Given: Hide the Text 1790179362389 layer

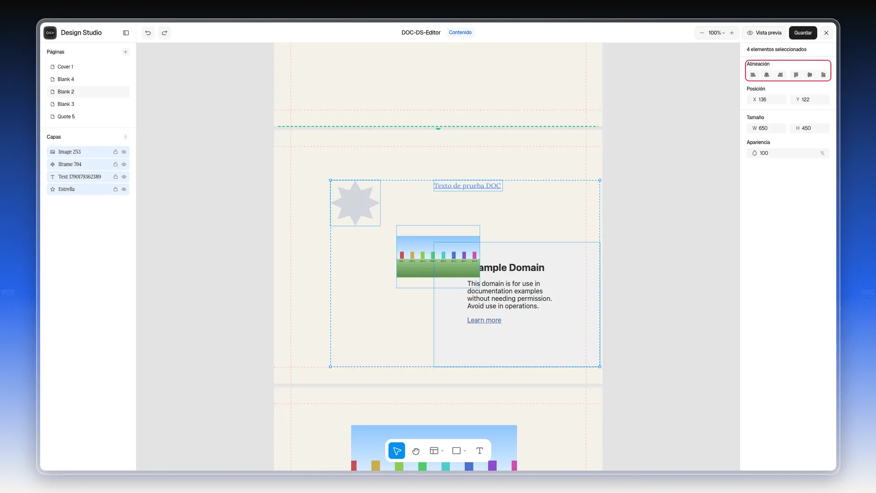Looking at the screenshot, I should (x=124, y=177).
